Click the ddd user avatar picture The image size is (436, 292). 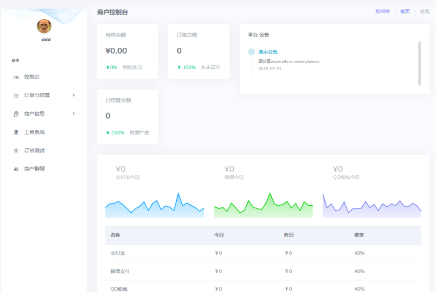tap(44, 26)
